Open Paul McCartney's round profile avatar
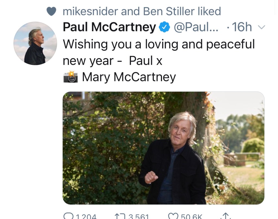The width and height of the screenshot is (278, 219). (35, 43)
